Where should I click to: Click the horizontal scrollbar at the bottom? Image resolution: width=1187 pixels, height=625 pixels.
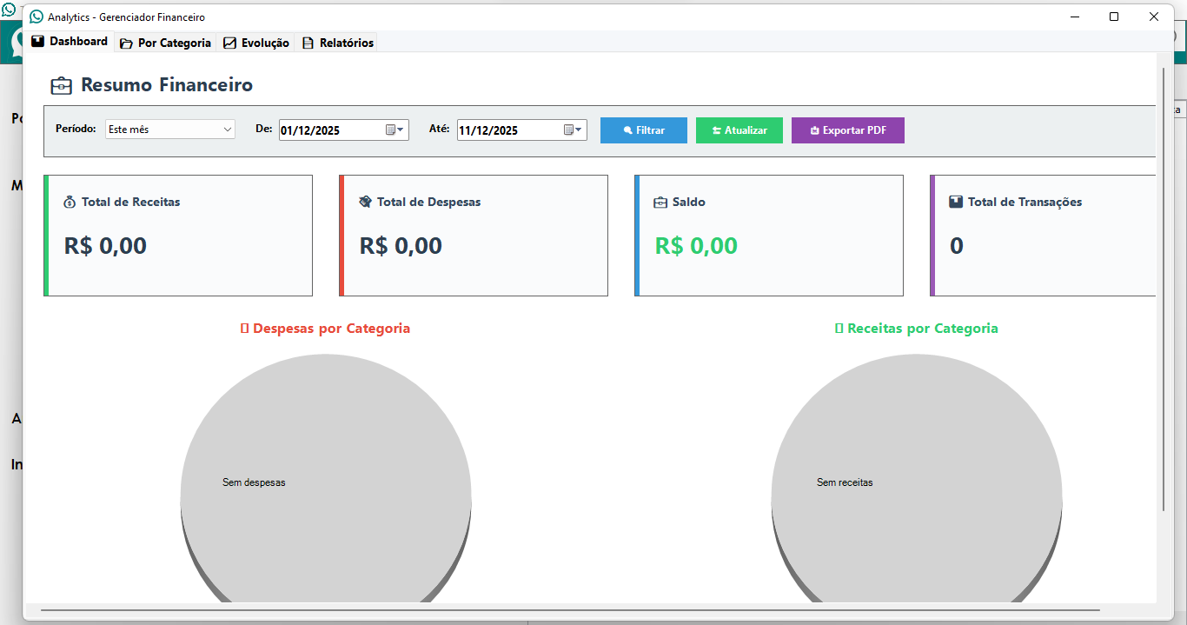[569, 611]
